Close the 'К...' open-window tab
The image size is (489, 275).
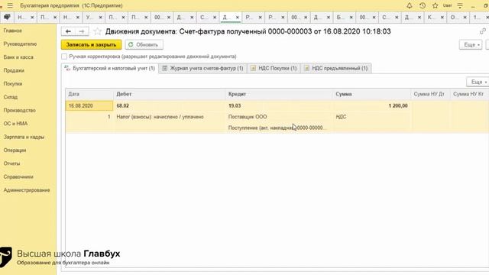[x=442, y=18]
